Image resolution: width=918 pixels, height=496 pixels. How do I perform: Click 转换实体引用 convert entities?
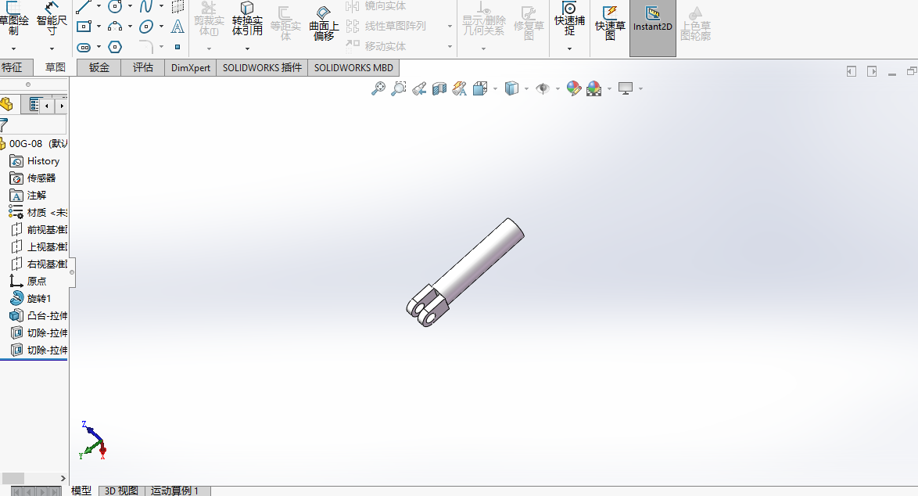247,19
